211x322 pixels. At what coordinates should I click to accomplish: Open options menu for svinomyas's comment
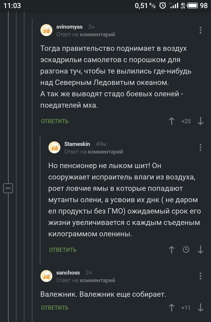tap(201, 30)
